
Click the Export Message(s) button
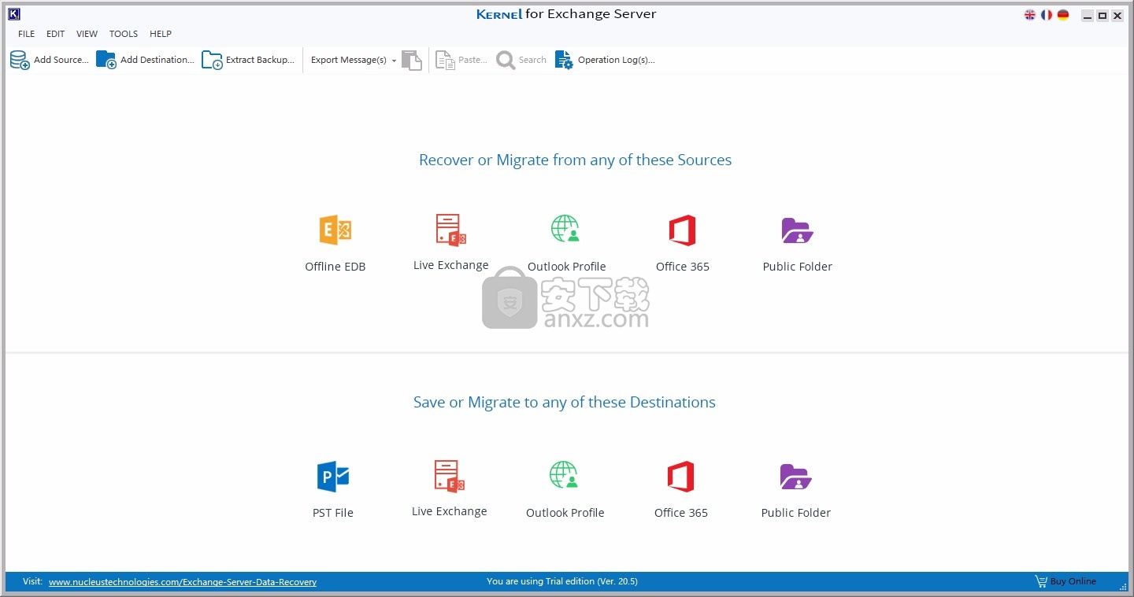click(349, 60)
